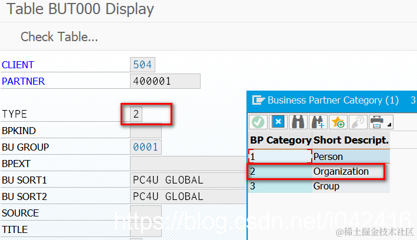Screen dimensions: 417x240
Task: Select Short Descript. column header
Action: pos(351,140)
